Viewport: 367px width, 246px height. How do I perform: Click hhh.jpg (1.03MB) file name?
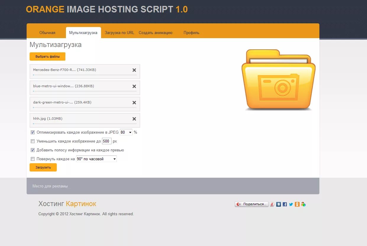pyautogui.click(x=48, y=119)
